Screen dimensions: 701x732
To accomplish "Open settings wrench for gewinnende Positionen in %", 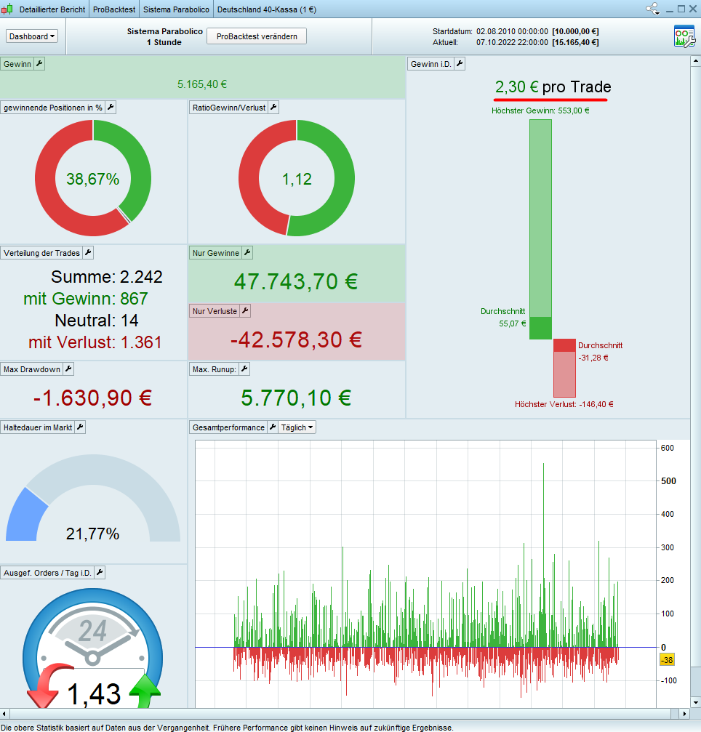I will pos(111,108).
